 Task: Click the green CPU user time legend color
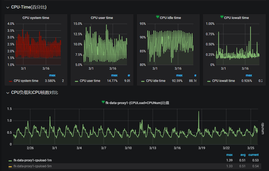pyautogui.click(x=76, y=81)
